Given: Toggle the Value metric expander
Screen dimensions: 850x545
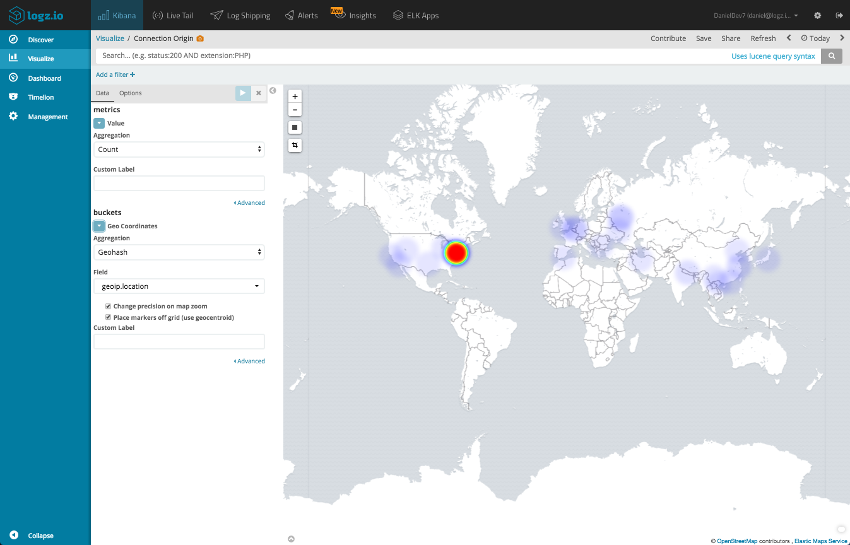Looking at the screenshot, I should pyautogui.click(x=99, y=123).
